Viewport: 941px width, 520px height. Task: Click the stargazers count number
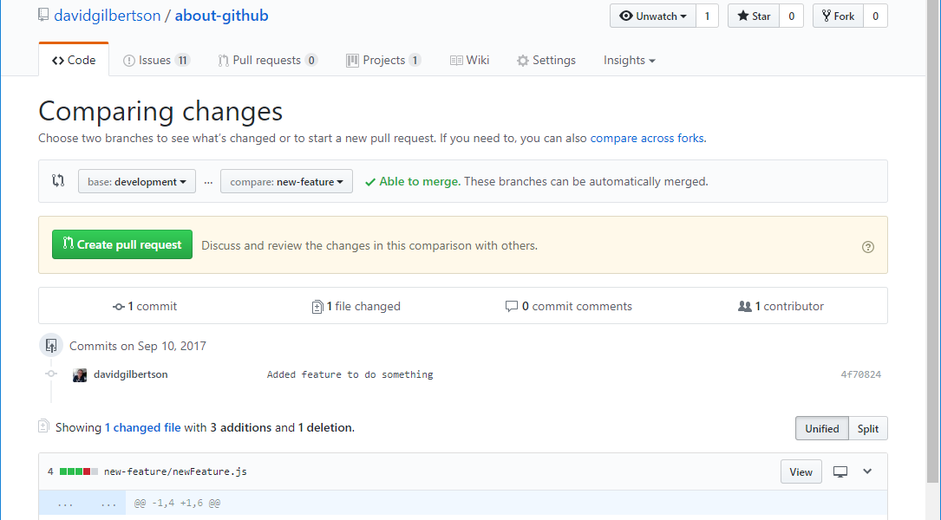792,16
